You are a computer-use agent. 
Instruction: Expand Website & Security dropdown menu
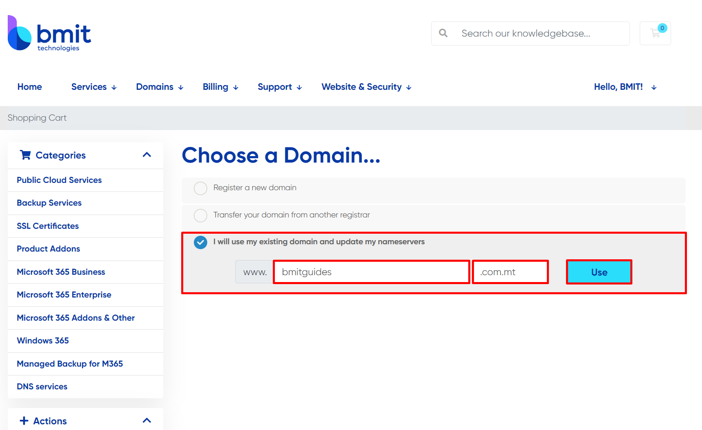point(366,87)
